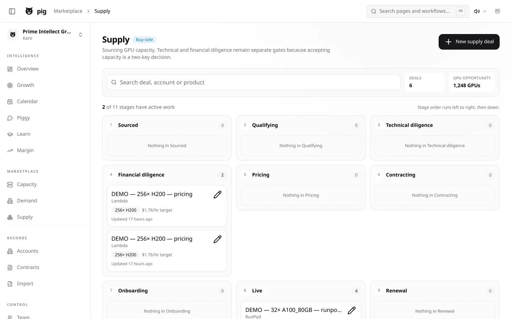
Task: Click the search magnifier icon in header
Action: 374,11
